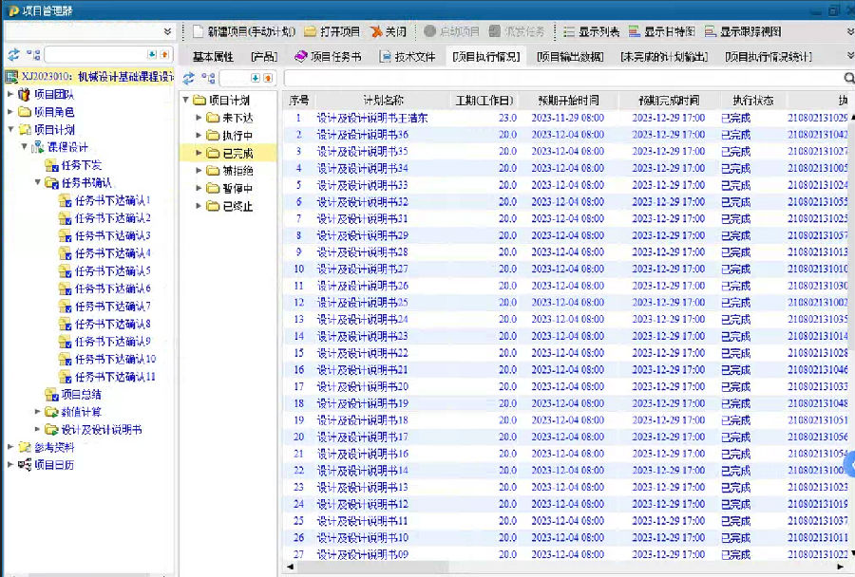Collapse the 任务书确认 tree node

click(x=38, y=182)
